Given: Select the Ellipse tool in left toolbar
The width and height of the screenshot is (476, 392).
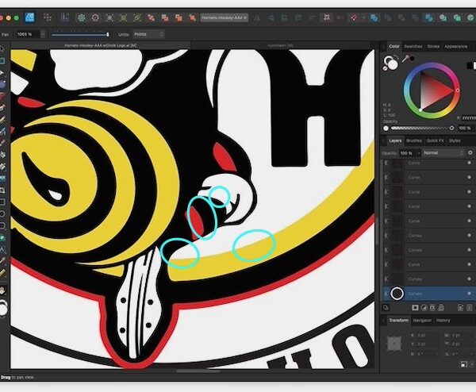Looking at the screenshot, I should click(x=2, y=213).
